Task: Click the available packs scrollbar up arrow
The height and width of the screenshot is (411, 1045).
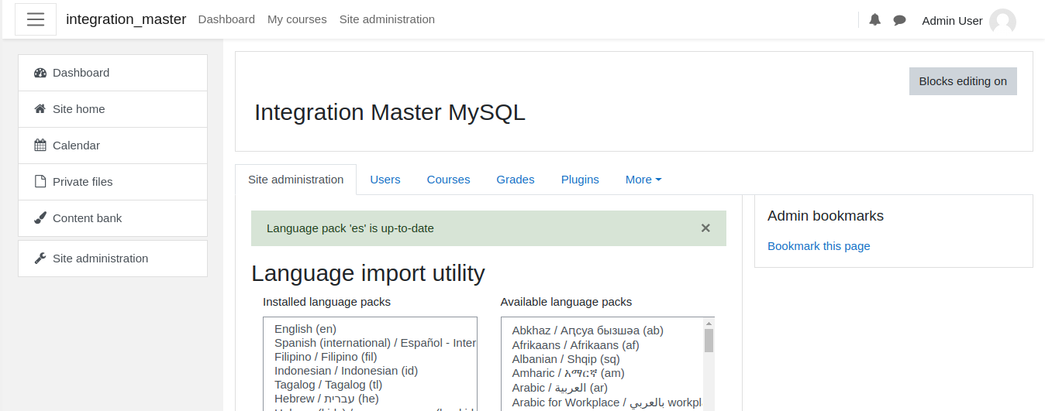Action: [709, 323]
